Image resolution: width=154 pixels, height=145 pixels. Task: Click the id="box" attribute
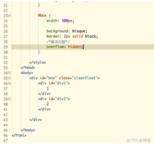(x=48, y=78)
